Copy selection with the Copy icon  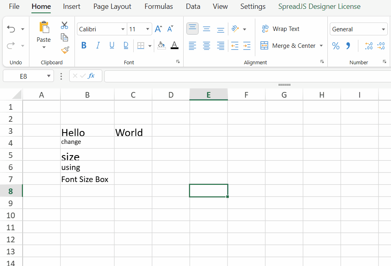64,38
